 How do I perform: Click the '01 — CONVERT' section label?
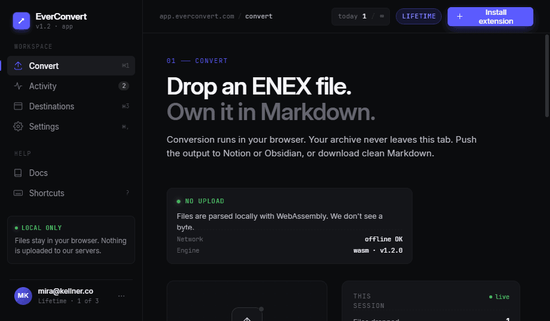(197, 61)
